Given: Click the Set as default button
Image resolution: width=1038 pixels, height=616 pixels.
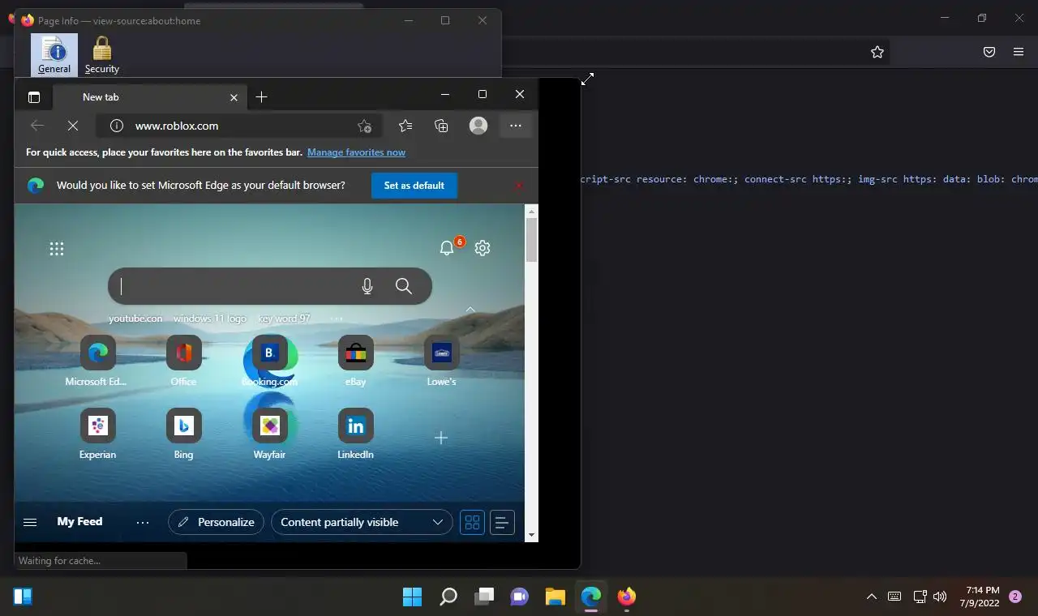Looking at the screenshot, I should [x=414, y=186].
